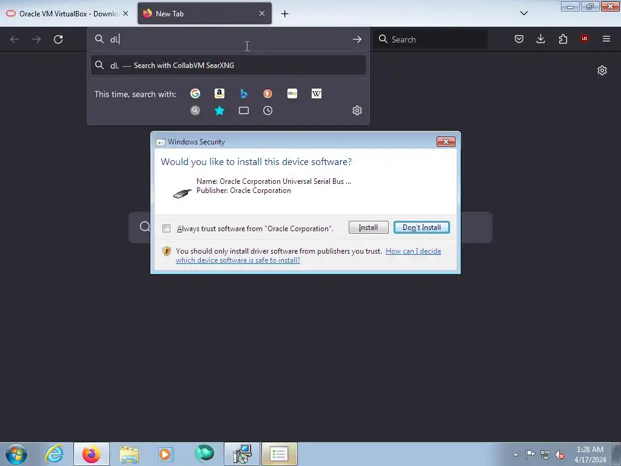Select the New Tab tab
This screenshot has height=466, width=621.
tap(204, 13)
